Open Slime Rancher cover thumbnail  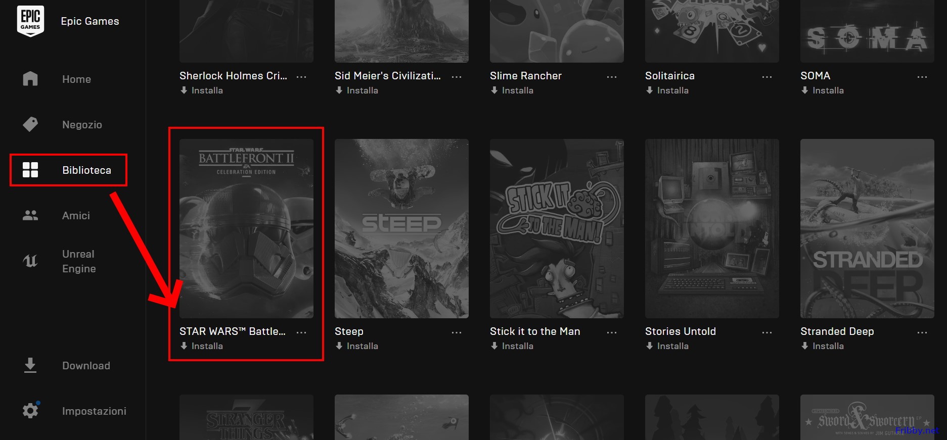pyautogui.click(x=557, y=31)
